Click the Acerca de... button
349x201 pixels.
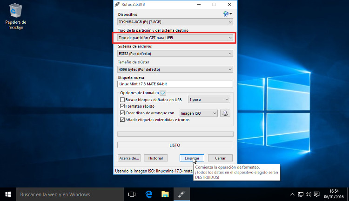click(x=129, y=158)
